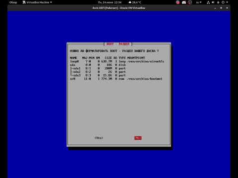Click the sr0 rom device row

[116, 79]
